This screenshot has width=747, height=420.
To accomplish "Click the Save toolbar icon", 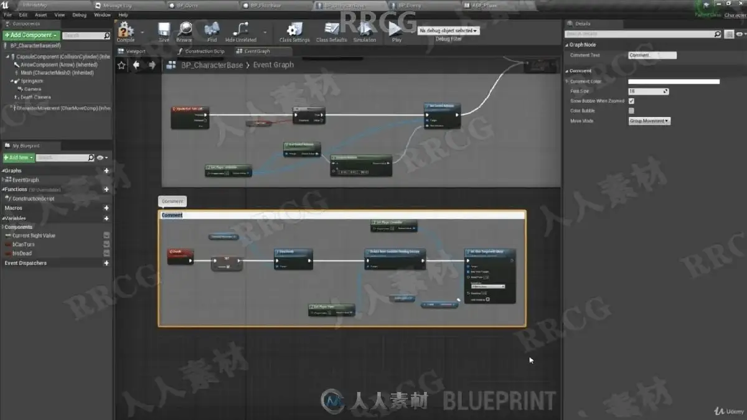I will [x=164, y=32].
